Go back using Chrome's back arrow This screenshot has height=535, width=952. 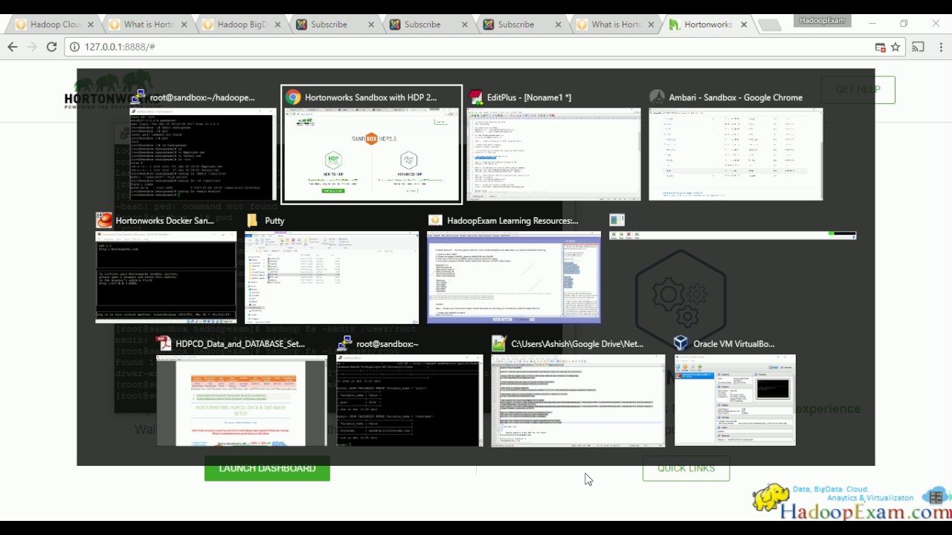(13, 47)
